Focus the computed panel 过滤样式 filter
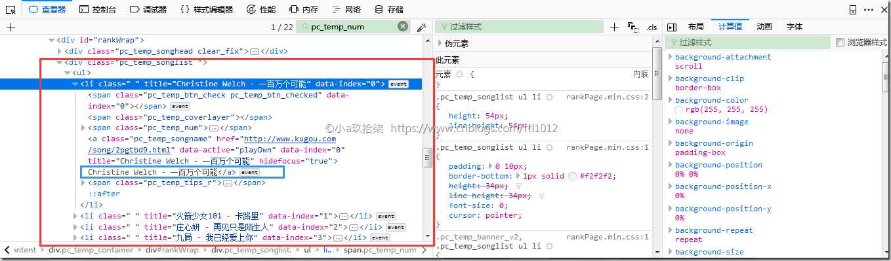 click(748, 43)
